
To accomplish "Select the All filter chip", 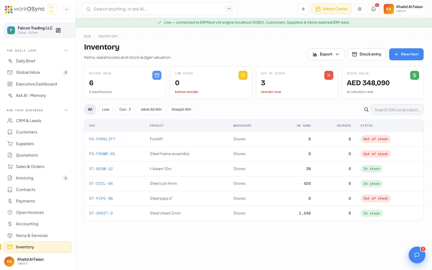I will point(90,109).
